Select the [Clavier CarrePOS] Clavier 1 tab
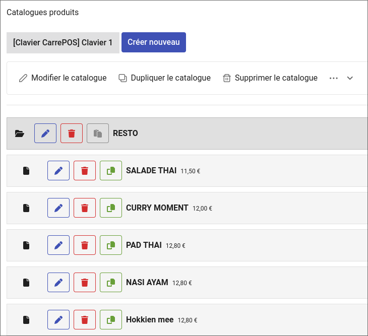 (x=63, y=43)
